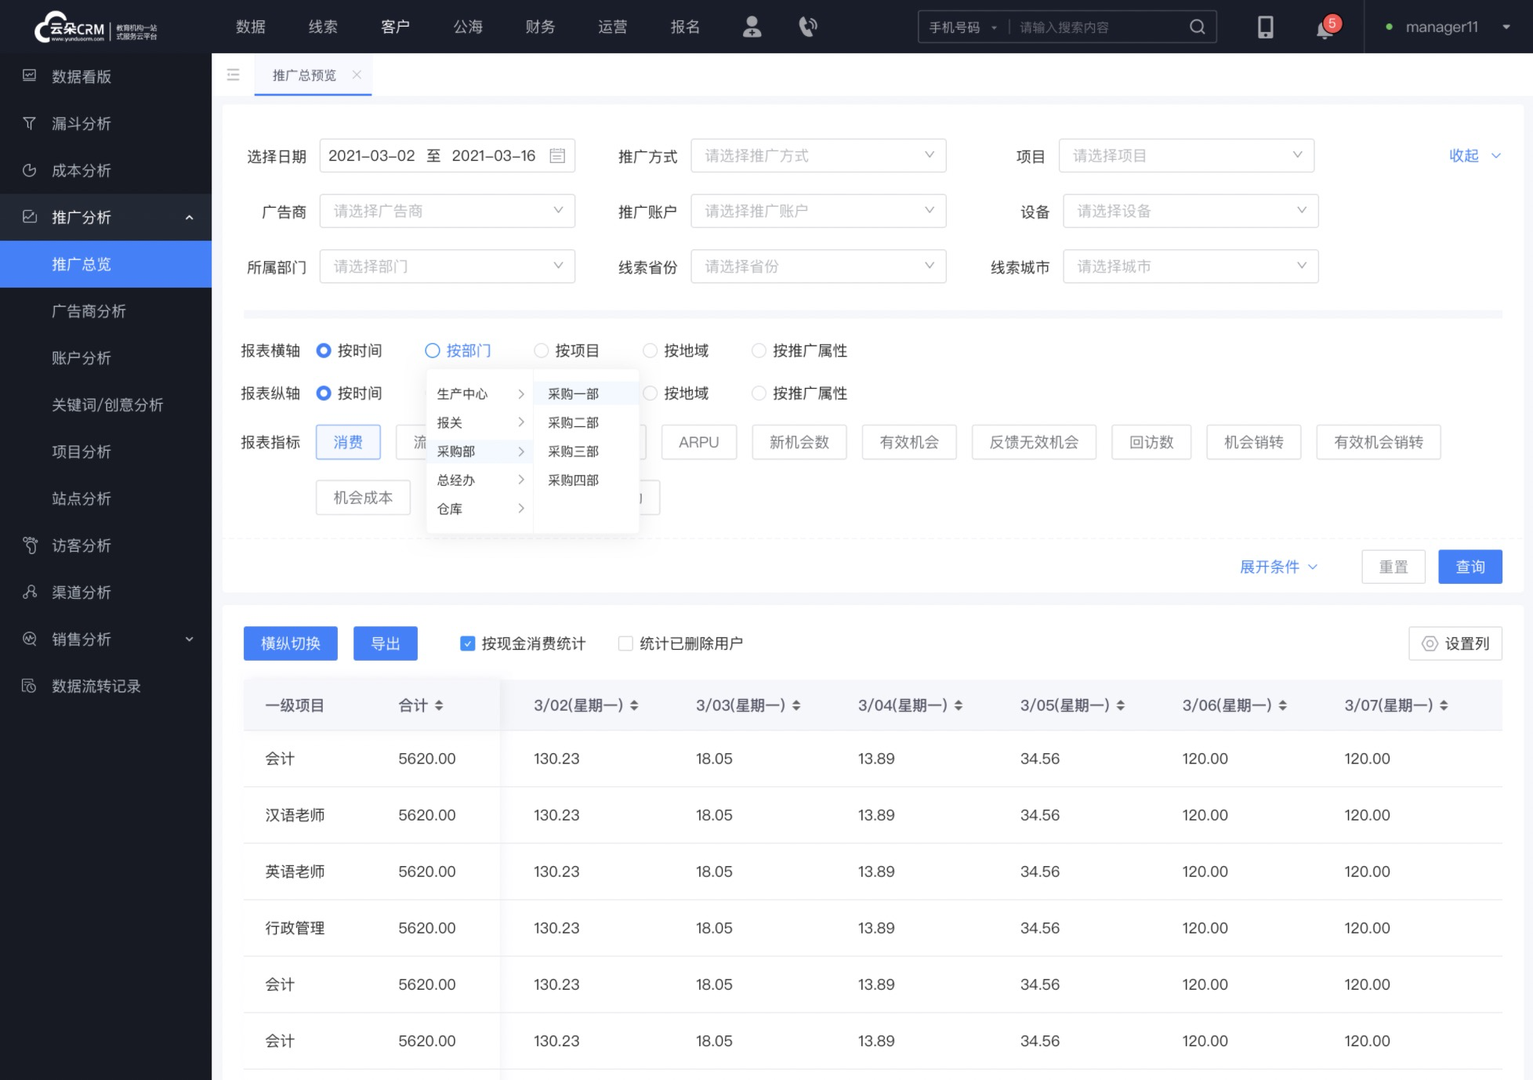This screenshot has height=1080, width=1533.
Task: Click the 数据流转记录 data flow icon
Action: 31,686
